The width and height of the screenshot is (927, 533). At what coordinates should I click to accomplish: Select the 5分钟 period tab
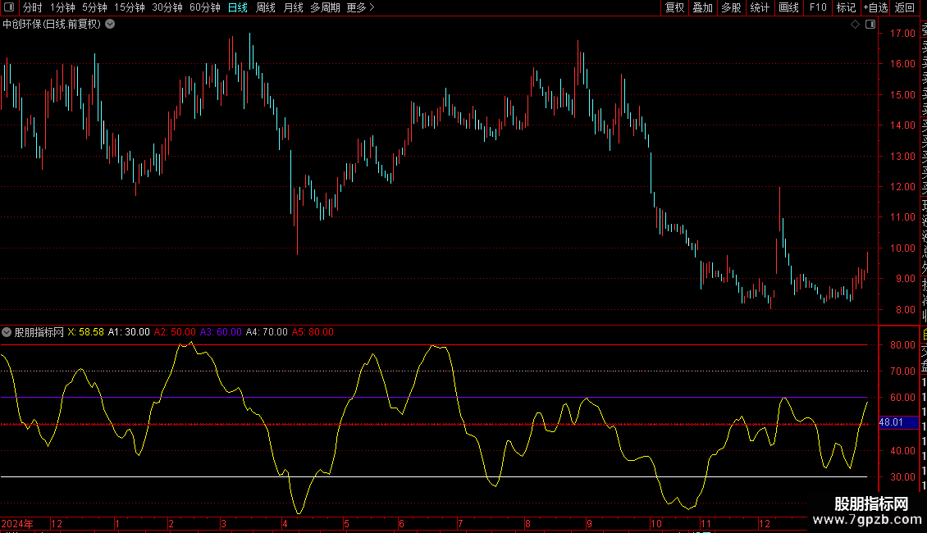pos(94,7)
